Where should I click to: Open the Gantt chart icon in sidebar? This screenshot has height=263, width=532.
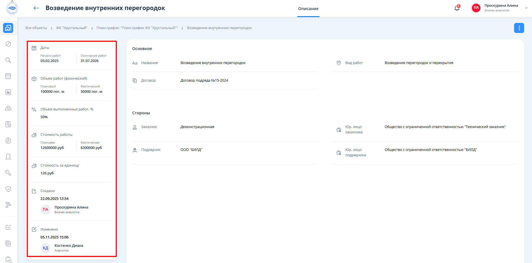point(8,205)
